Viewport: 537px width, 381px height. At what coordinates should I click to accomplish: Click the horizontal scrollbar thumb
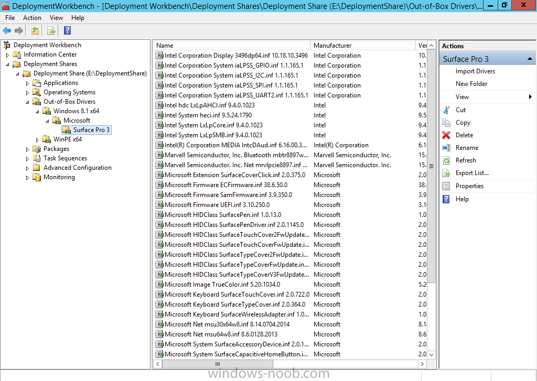click(x=218, y=364)
